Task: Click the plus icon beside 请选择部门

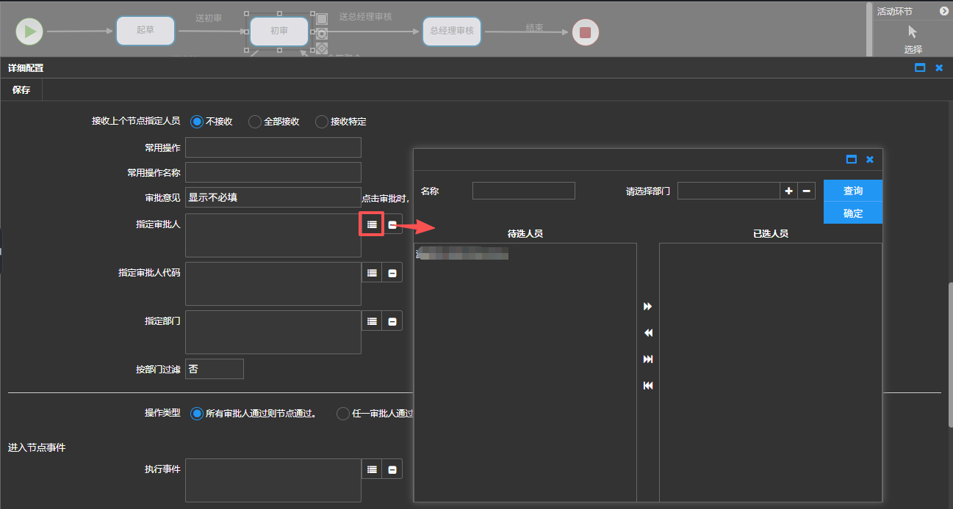Action: coord(788,191)
